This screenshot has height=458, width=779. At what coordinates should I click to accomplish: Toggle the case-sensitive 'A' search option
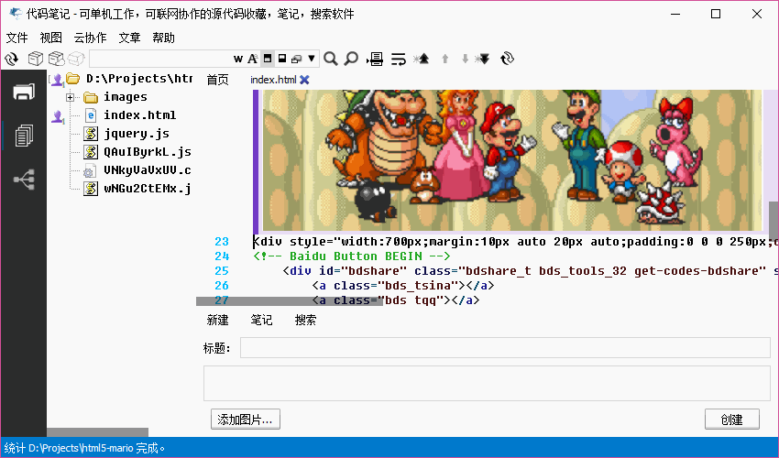point(252,59)
